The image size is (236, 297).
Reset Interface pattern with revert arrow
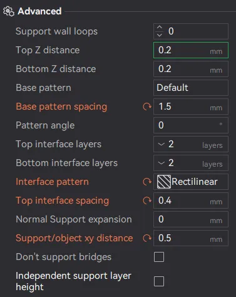tap(147, 182)
